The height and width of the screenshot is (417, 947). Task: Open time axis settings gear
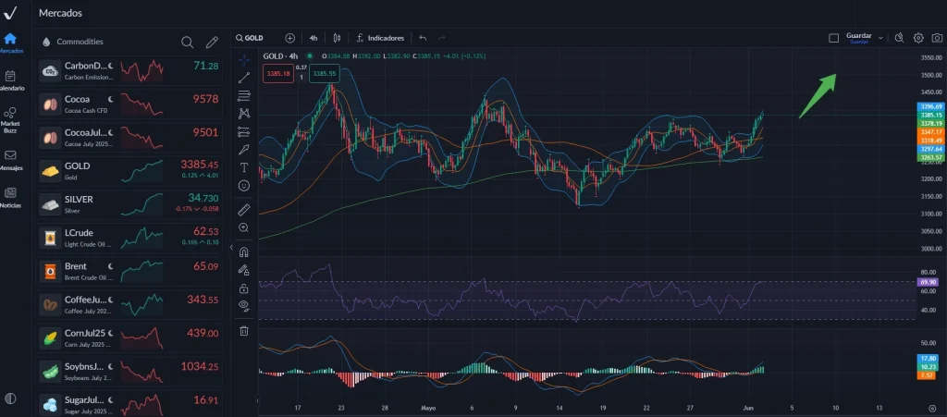(x=932, y=409)
